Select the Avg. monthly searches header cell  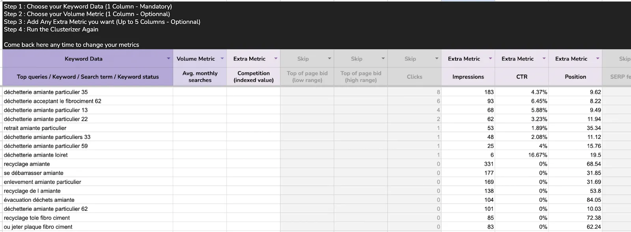click(x=200, y=77)
